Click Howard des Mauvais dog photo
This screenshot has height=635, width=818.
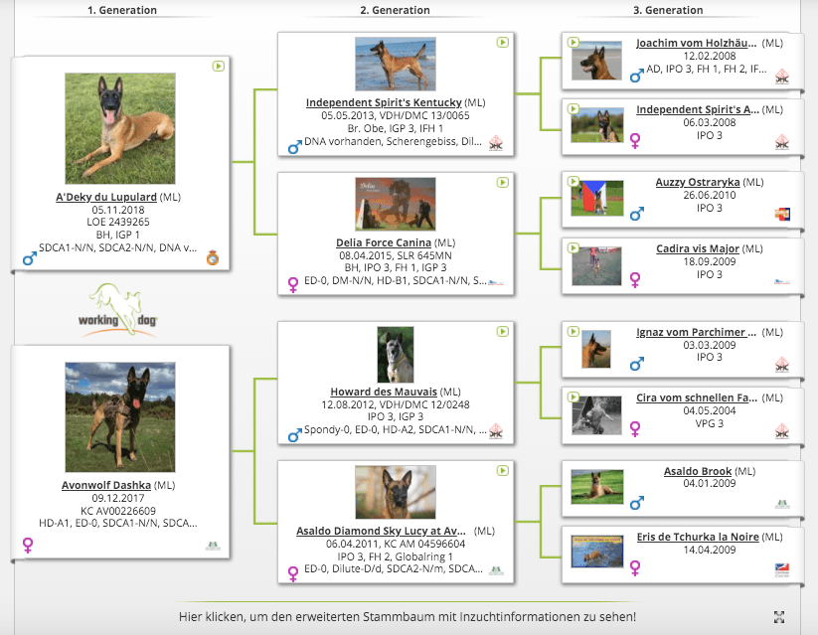click(x=395, y=355)
